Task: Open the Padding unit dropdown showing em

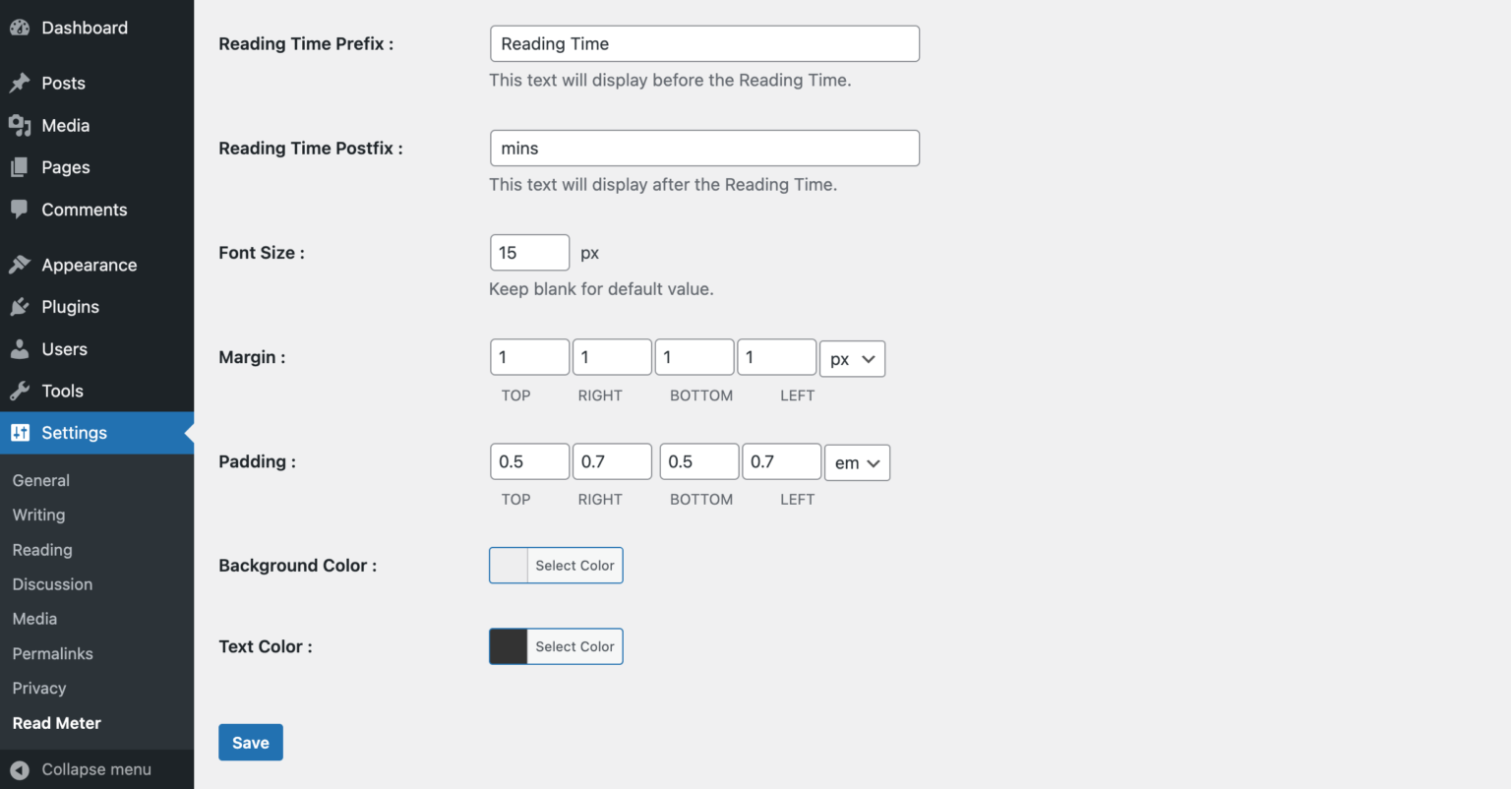Action: click(857, 462)
